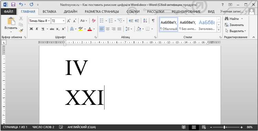Viewport: 258px width, 131px height.
Task: Open numbered list dropdown
Action: click(115, 21)
